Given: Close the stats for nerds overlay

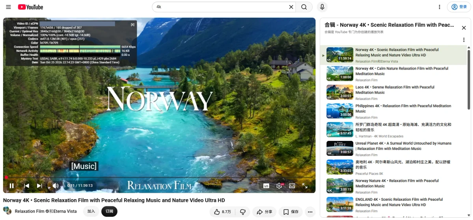Looking at the screenshot, I should tap(132, 24).
